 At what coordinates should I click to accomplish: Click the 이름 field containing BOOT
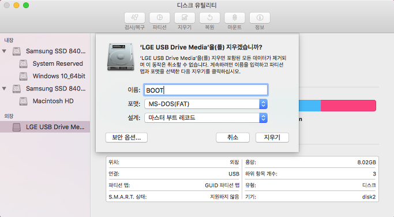tap(206, 90)
